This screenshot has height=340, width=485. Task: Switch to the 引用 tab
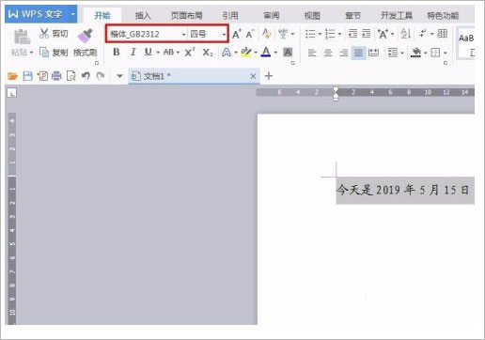[230, 15]
